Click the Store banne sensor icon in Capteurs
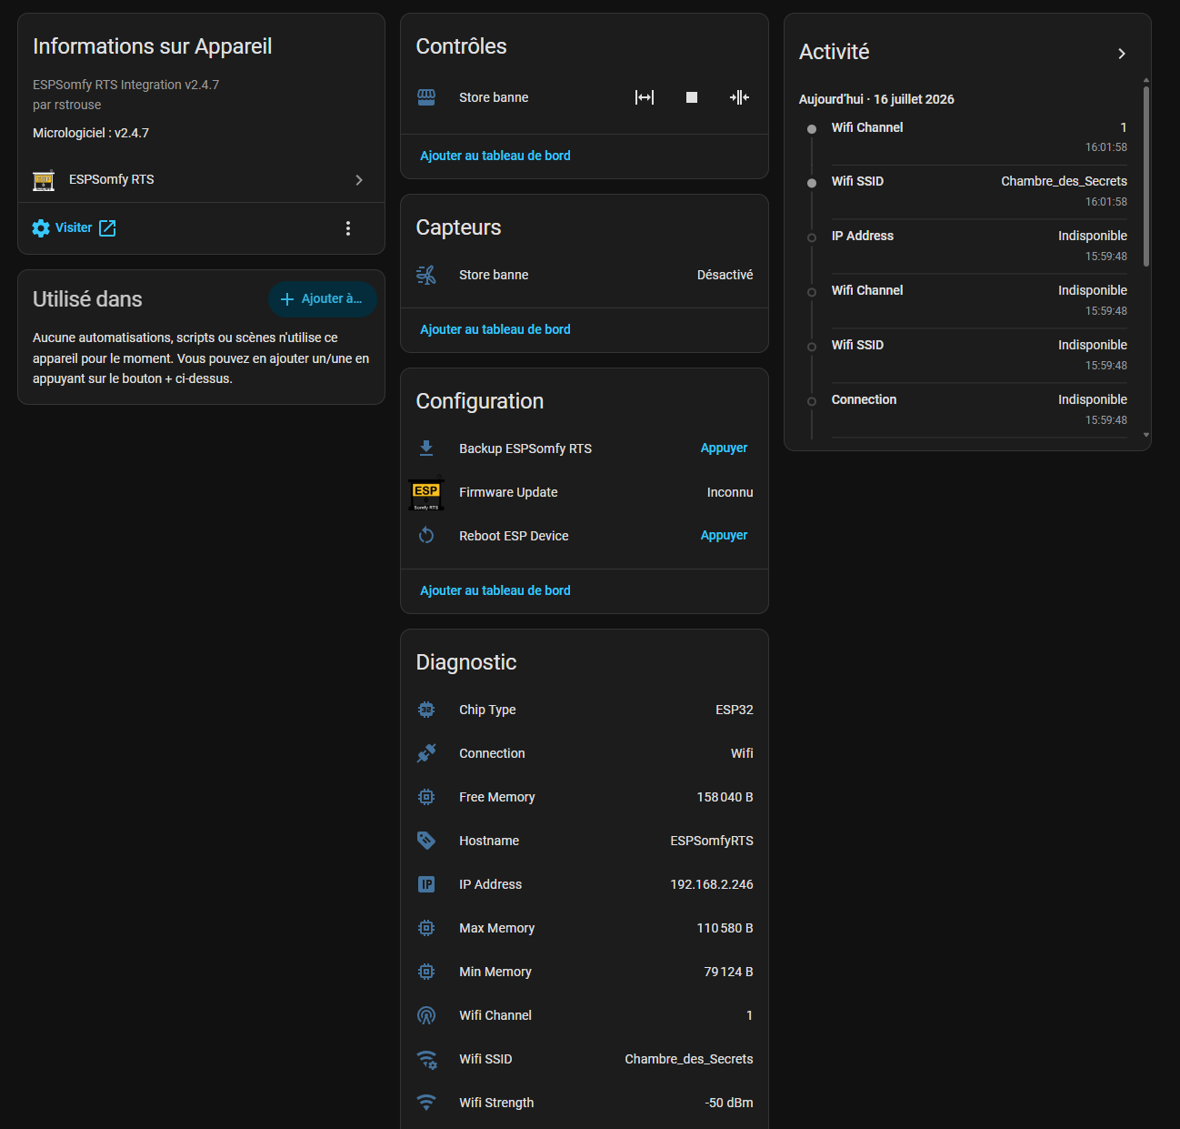This screenshot has width=1180, height=1129. (426, 275)
